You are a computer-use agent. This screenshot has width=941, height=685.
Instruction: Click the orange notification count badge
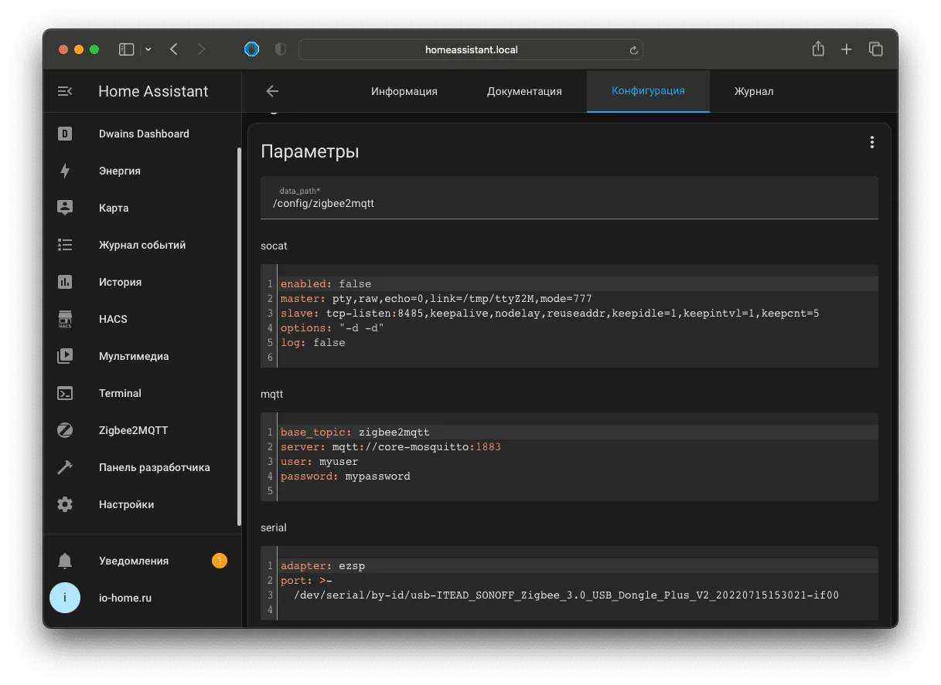pyautogui.click(x=220, y=561)
